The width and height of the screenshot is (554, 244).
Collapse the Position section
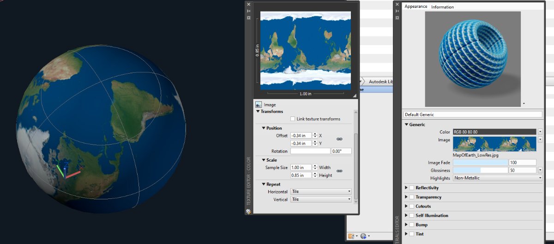pyautogui.click(x=264, y=128)
